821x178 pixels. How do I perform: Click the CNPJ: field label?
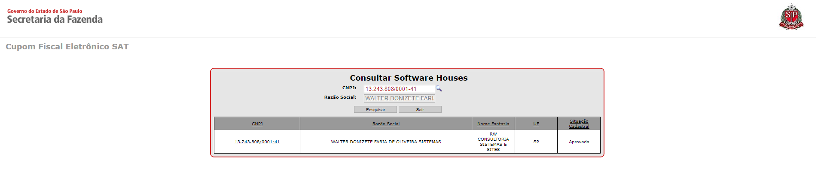[349, 87]
